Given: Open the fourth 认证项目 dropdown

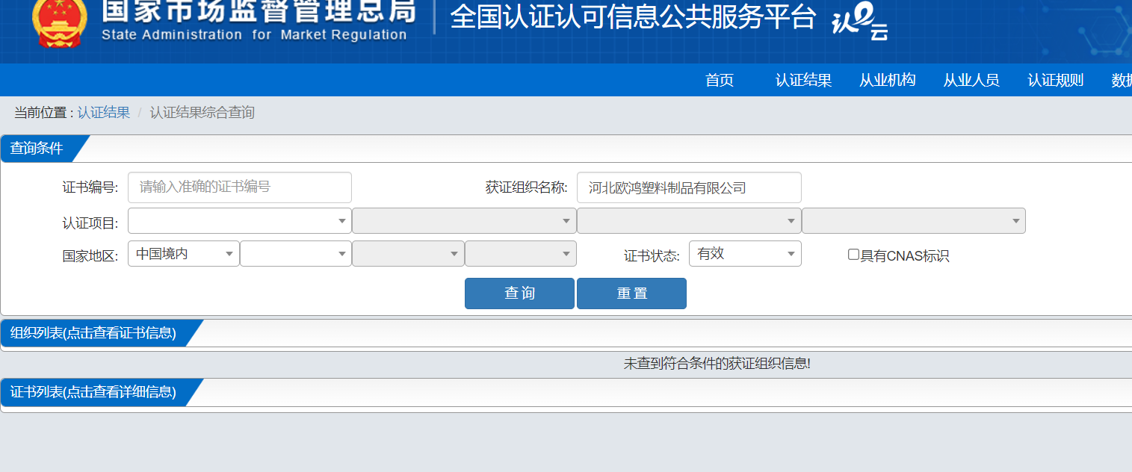Looking at the screenshot, I should click(x=914, y=221).
